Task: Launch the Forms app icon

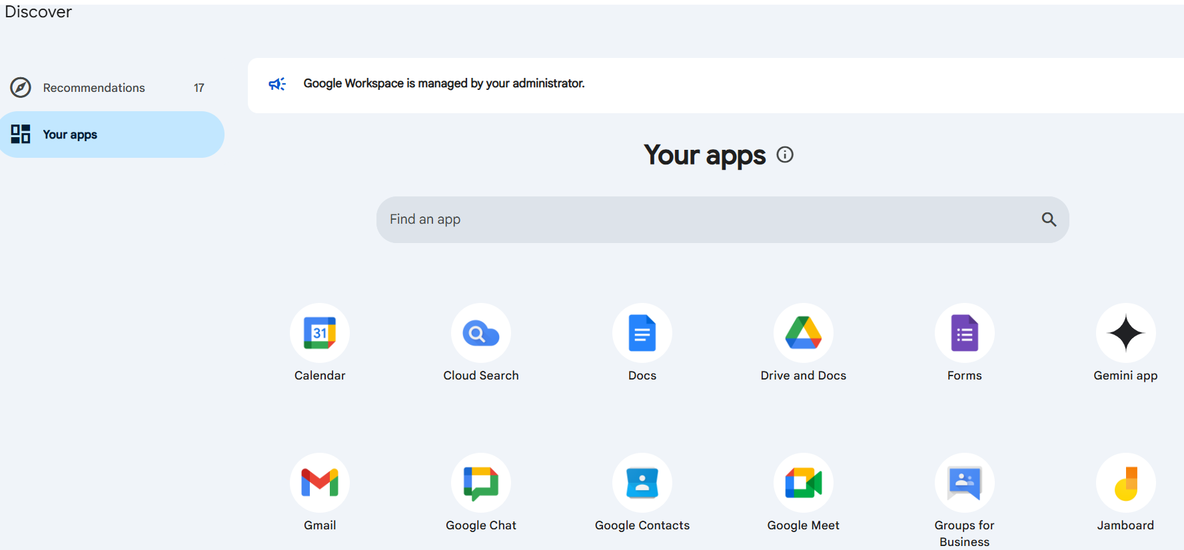Action: (965, 333)
